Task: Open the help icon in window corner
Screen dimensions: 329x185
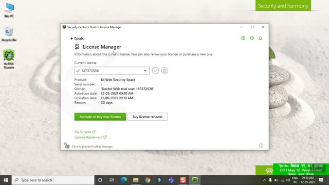Action: tap(261, 145)
